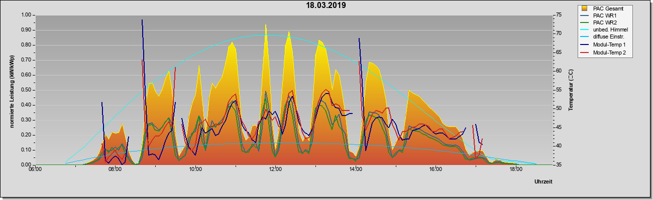Click the 75 temperature axis value
The image size is (653, 200).
560,15
